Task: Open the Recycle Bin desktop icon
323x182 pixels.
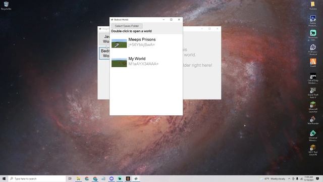Action: point(6,6)
